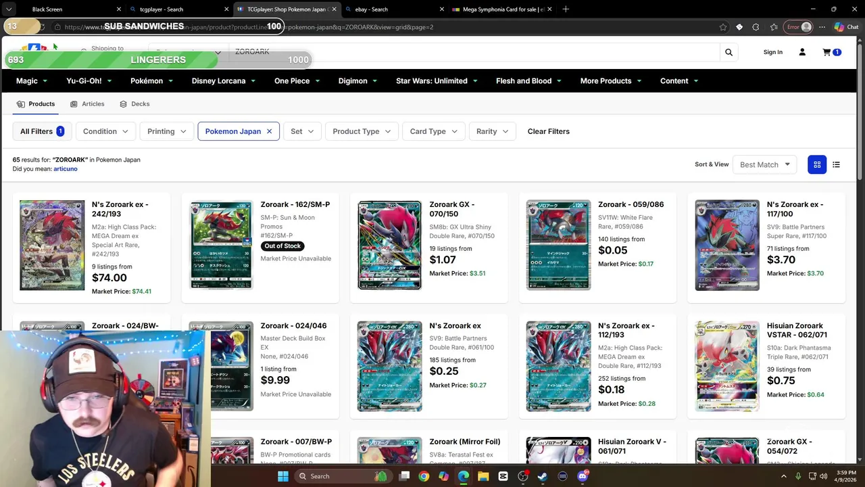Select the Products tab
This screenshot has width=865, height=487.
point(36,104)
